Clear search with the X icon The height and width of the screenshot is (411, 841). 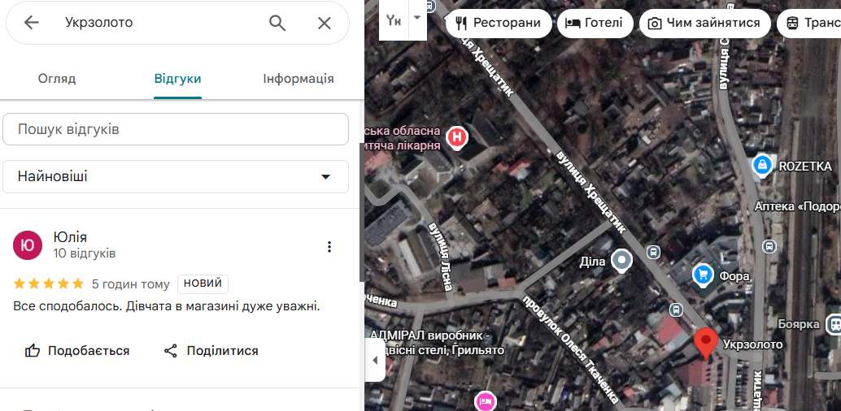(324, 23)
